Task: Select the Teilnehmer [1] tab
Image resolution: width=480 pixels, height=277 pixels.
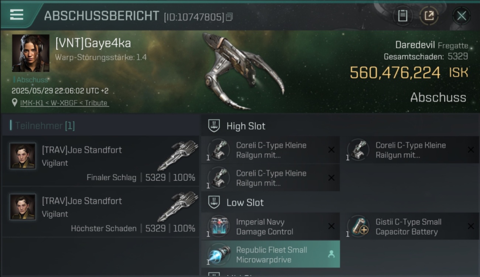Action: click(44, 126)
